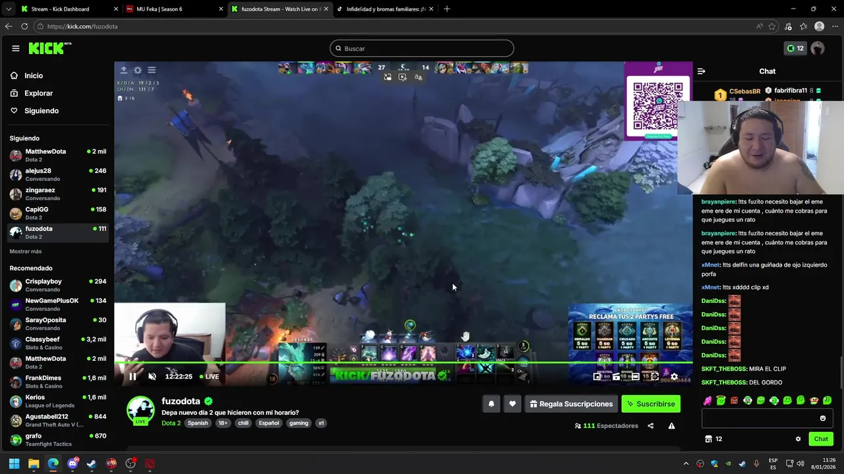The image size is (844, 474).
Task: Switch to MU Feka Season 6 tab
Action: tap(175, 9)
